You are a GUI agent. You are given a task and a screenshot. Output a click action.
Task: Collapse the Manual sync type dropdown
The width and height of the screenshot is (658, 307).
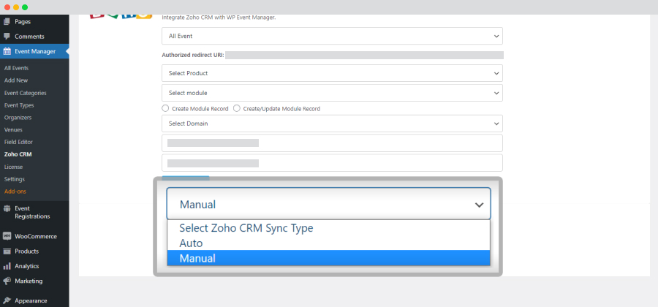(x=328, y=204)
